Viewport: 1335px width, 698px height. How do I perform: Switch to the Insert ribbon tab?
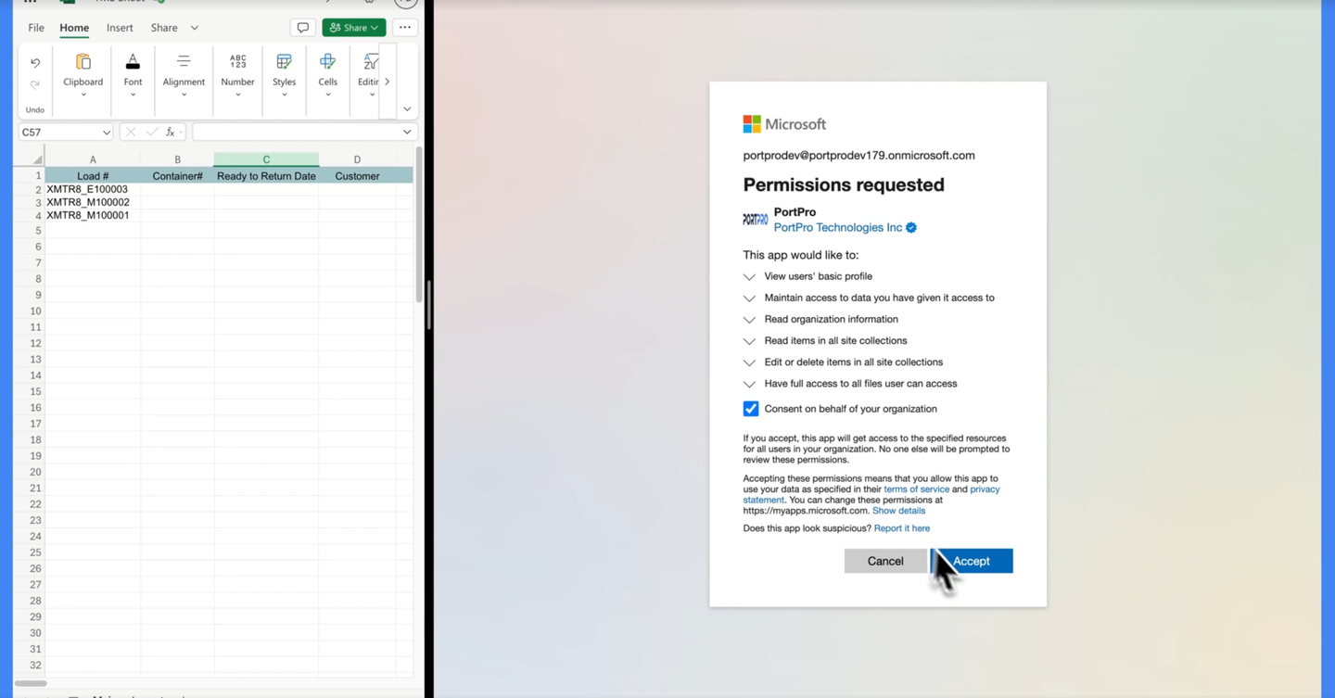tap(120, 28)
